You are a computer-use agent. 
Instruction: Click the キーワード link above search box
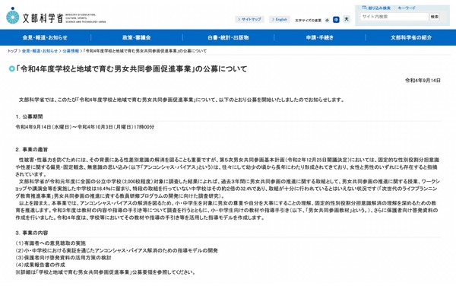407,8
